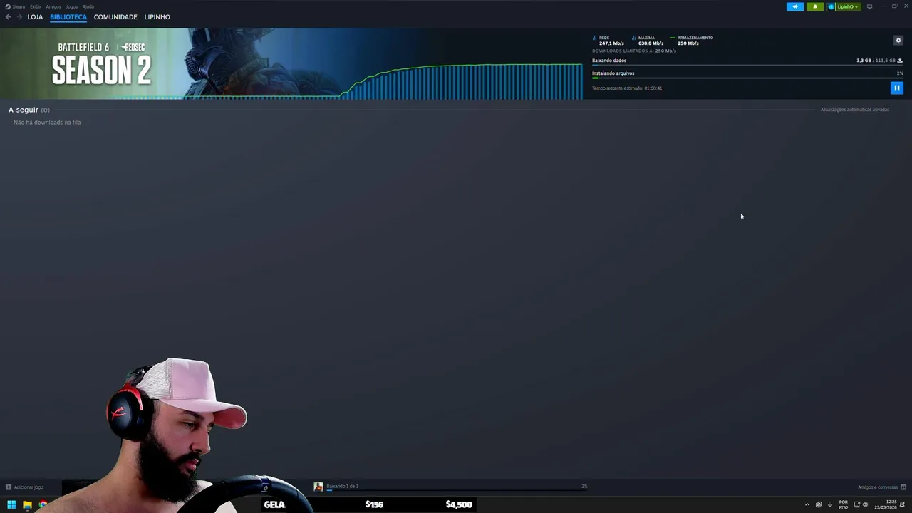Open the LIPINHO profile tab

[x=157, y=17]
